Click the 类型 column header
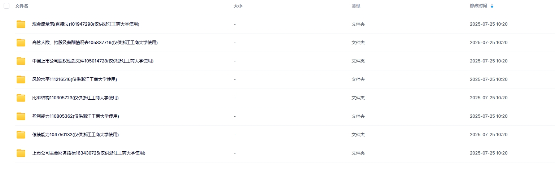 [356, 6]
